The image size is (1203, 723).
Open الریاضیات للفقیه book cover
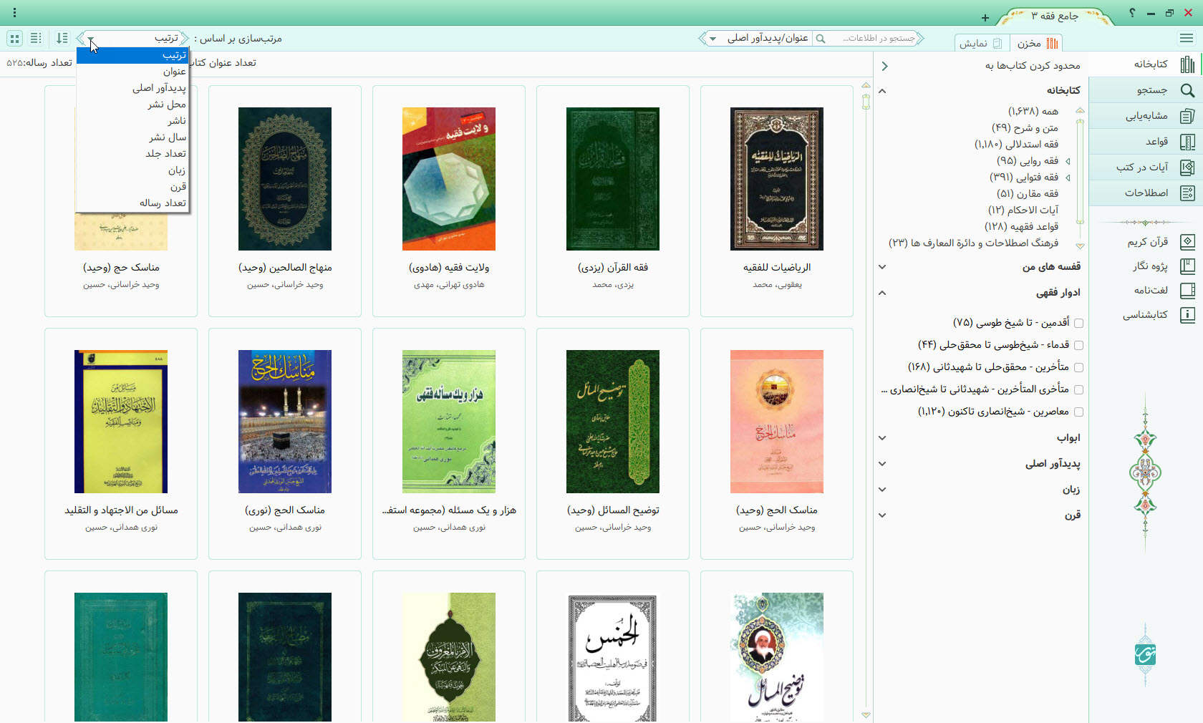(x=777, y=179)
